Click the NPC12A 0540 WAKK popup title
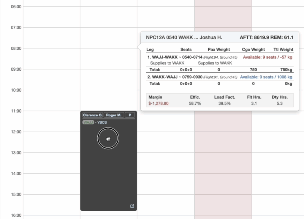304x219 pixels. coord(184,37)
